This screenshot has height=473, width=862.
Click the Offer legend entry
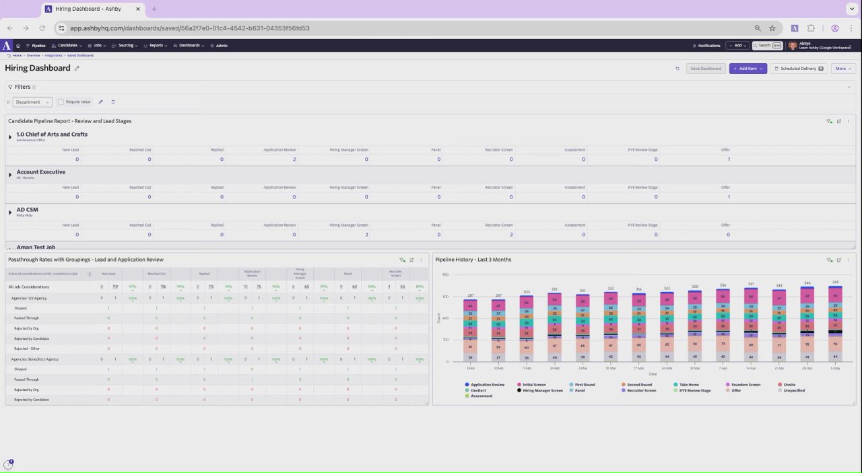[733, 390]
